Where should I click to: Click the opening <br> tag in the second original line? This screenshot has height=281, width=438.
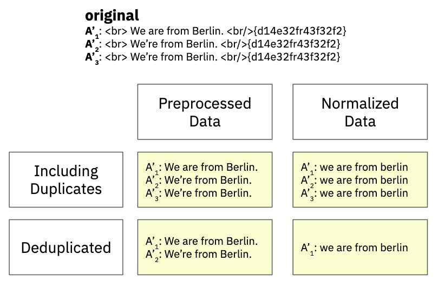[116, 44]
